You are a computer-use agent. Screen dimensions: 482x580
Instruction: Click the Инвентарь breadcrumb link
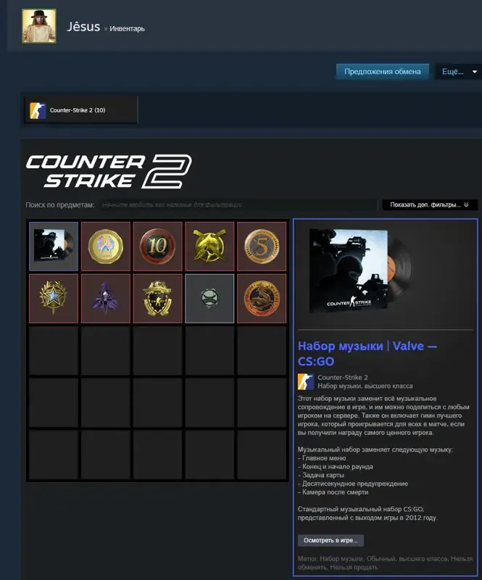point(127,28)
